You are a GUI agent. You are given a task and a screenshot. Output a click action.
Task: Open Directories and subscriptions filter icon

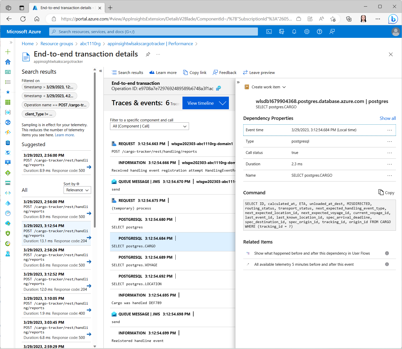tap(282, 32)
